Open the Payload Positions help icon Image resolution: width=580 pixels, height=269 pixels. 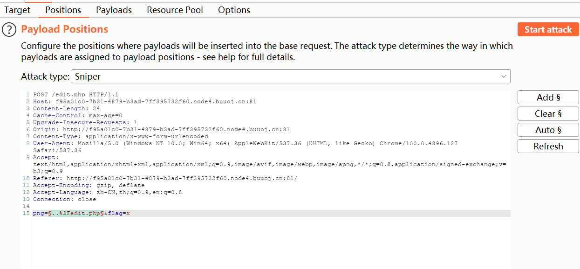tap(9, 30)
